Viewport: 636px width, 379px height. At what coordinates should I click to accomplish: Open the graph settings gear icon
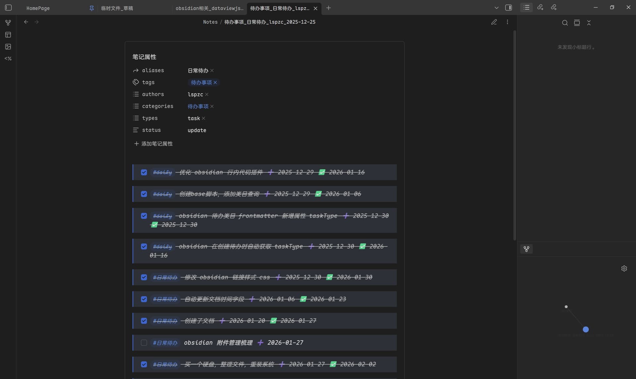pyautogui.click(x=624, y=268)
